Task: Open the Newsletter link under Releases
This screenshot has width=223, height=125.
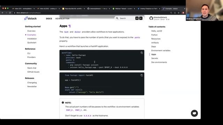Action: click(x=32, y=86)
